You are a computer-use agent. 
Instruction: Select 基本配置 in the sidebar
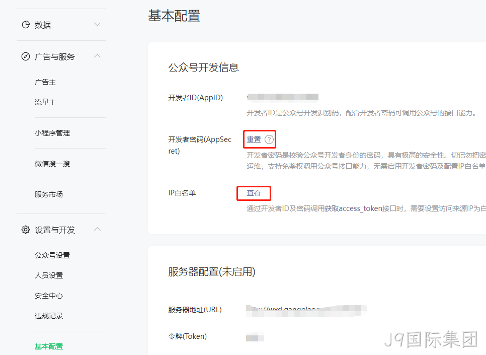click(49, 346)
